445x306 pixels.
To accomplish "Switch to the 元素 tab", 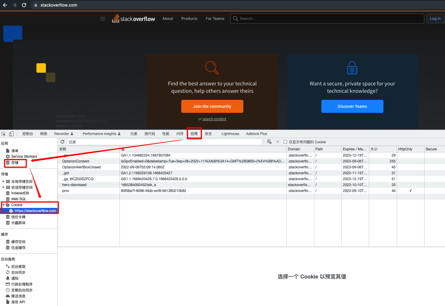I will tap(134, 134).
